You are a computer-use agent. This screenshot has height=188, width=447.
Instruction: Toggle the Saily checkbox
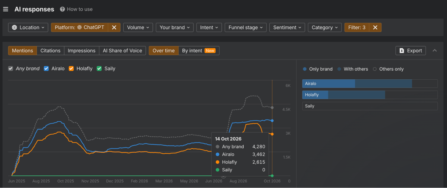(99, 68)
